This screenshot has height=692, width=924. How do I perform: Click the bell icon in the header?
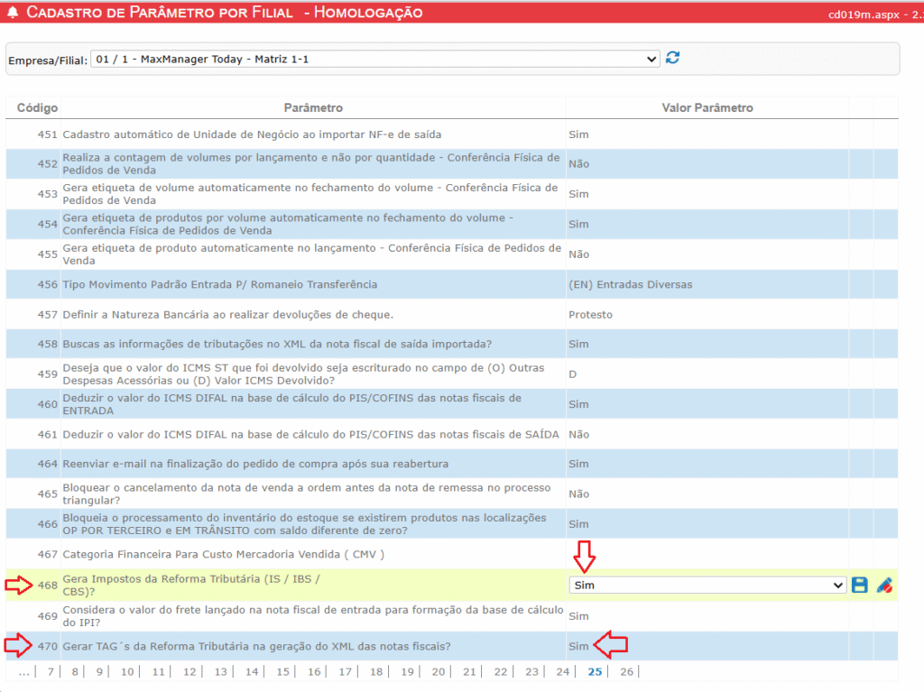coord(13,13)
